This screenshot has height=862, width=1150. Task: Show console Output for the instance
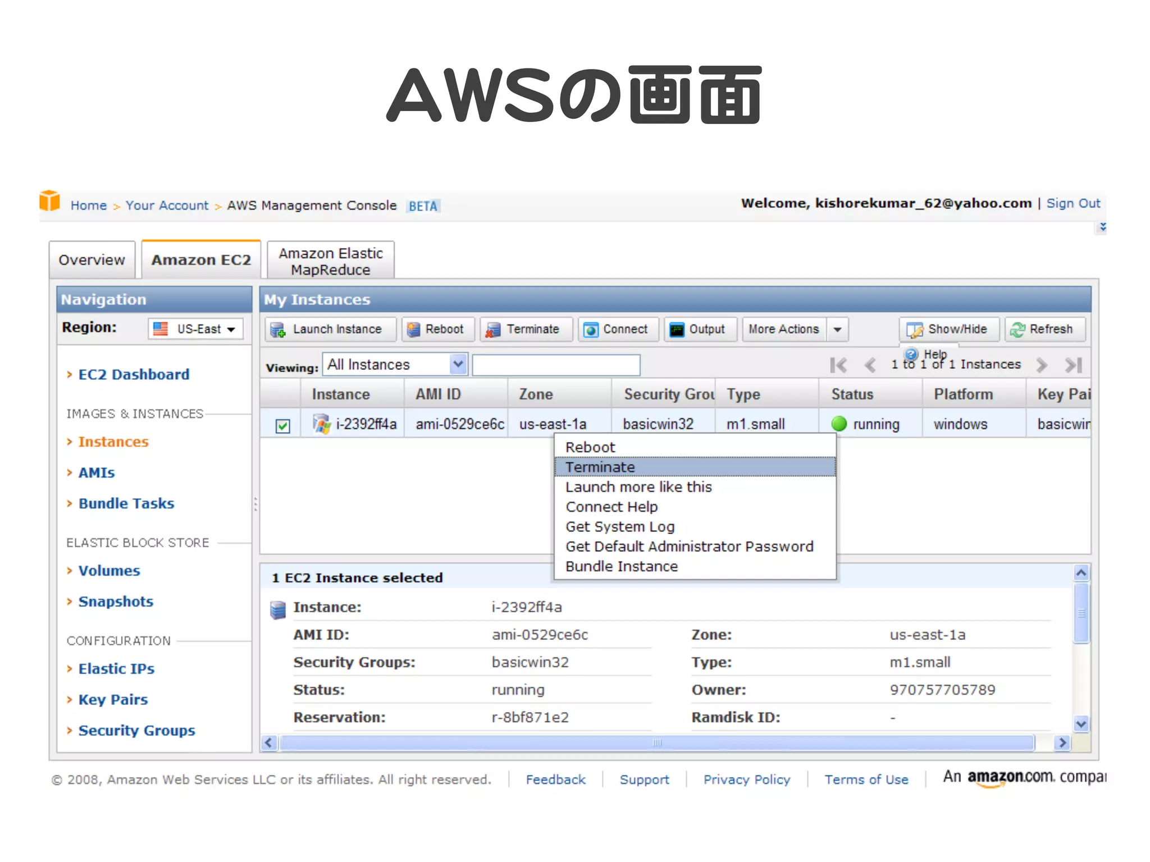click(700, 329)
